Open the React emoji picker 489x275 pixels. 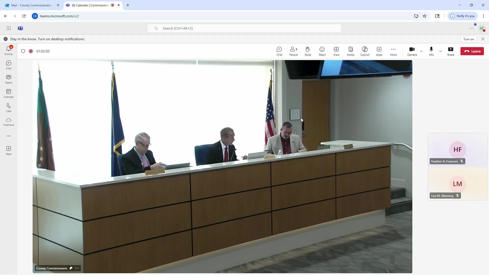pyautogui.click(x=322, y=51)
